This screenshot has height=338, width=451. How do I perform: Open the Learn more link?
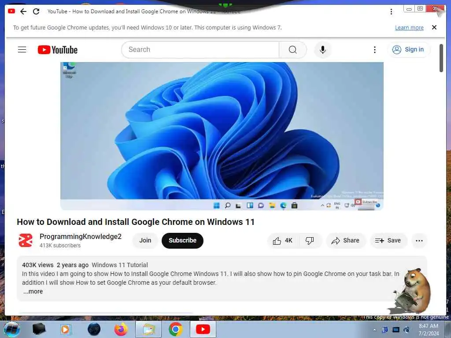[409, 28]
